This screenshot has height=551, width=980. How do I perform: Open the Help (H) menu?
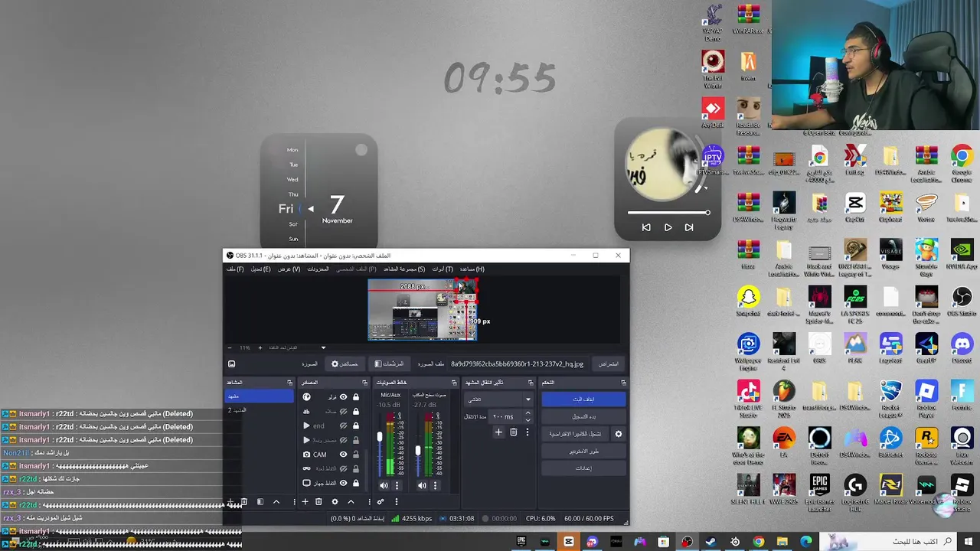pyautogui.click(x=472, y=269)
